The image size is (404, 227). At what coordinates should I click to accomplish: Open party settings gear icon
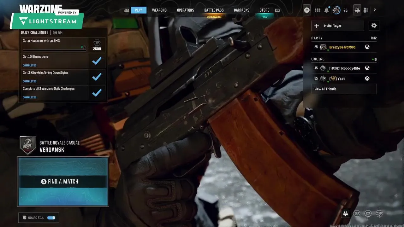pos(374,26)
